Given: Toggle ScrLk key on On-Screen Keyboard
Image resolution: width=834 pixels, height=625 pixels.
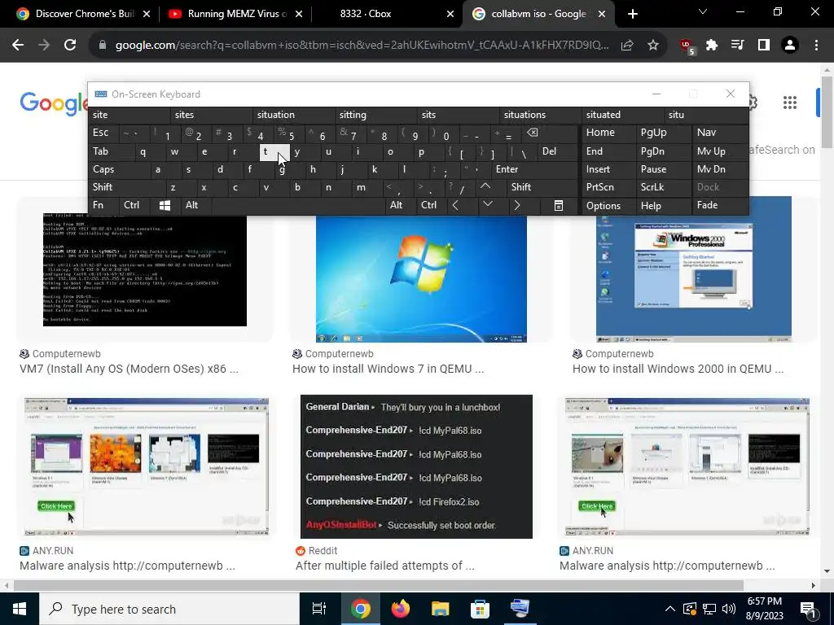Looking at the screenshot, I should click(663, 187).
